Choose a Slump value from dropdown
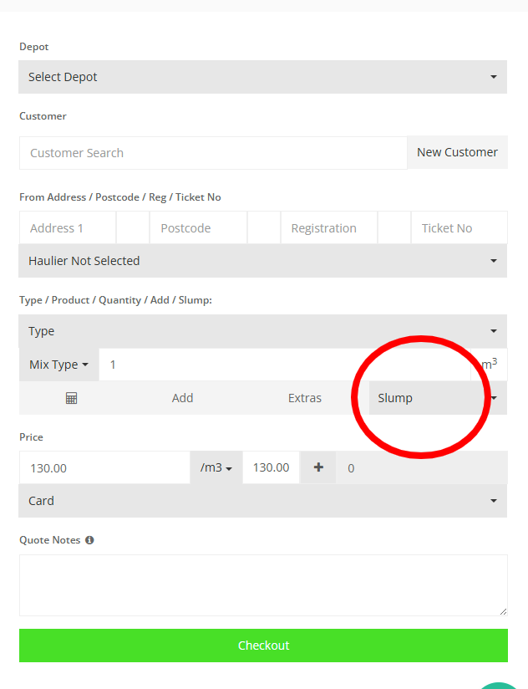 click(437, 398)
